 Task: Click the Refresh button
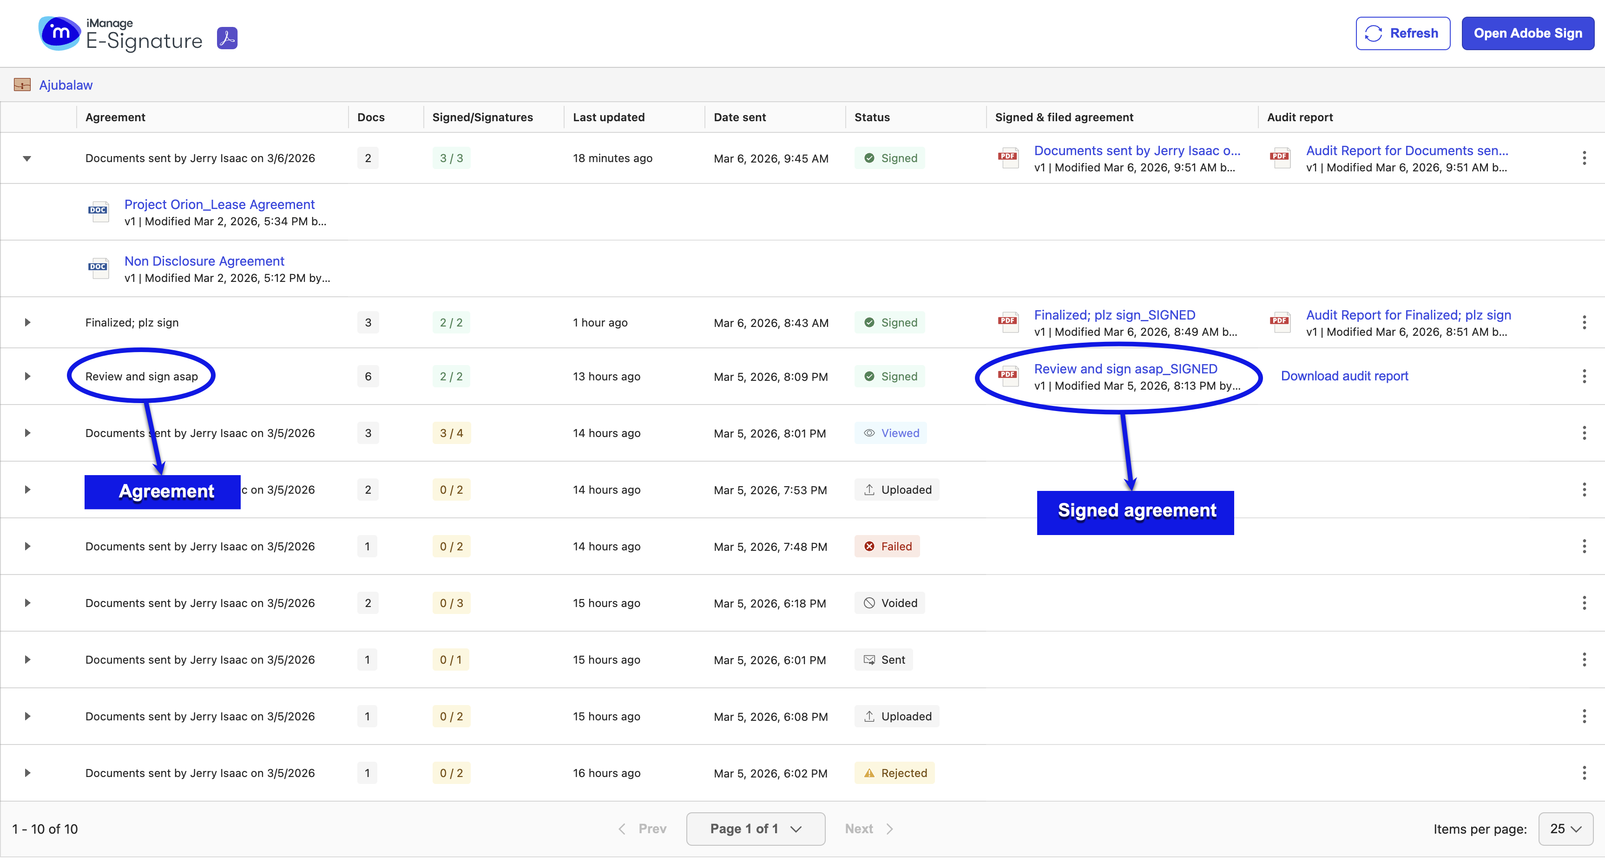coord(1403,33)
